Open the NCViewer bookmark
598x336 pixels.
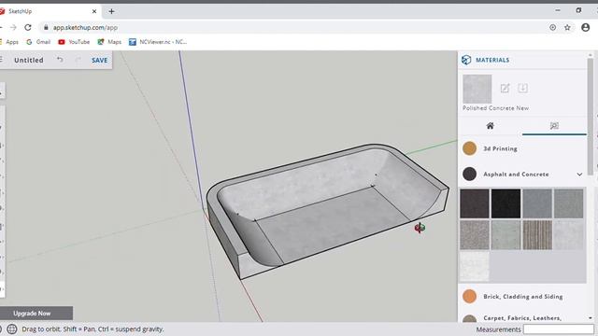point(158,42)
